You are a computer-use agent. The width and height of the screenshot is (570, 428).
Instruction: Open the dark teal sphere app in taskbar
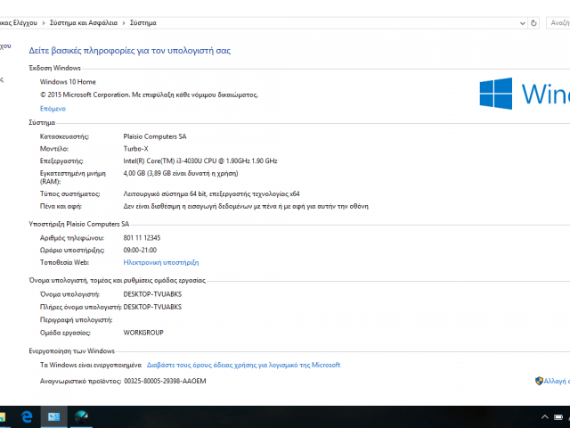(x=81, y=416)
